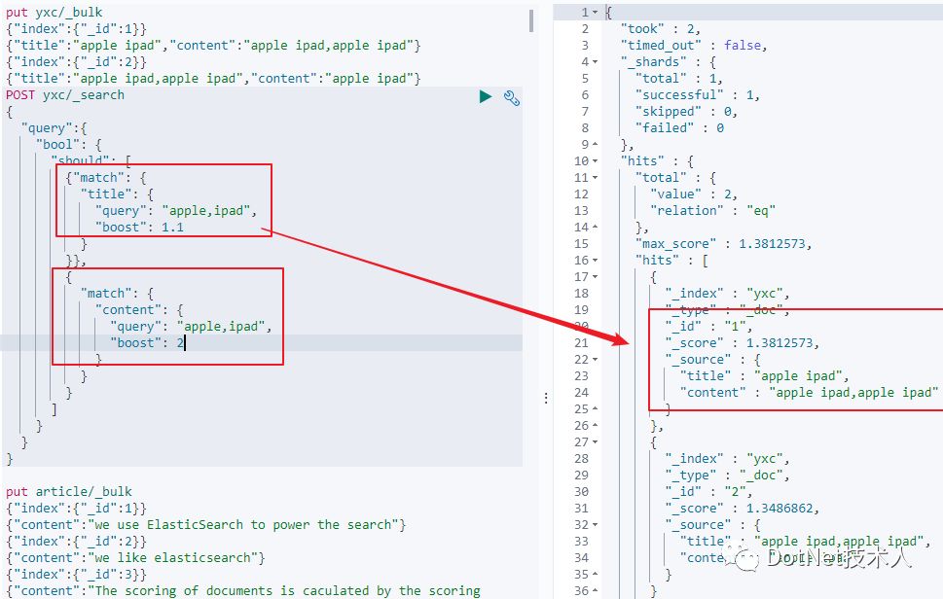Screen dimensions: 943x599
Task: Collapse the _shards block at line 4
Action: (596, 62)
